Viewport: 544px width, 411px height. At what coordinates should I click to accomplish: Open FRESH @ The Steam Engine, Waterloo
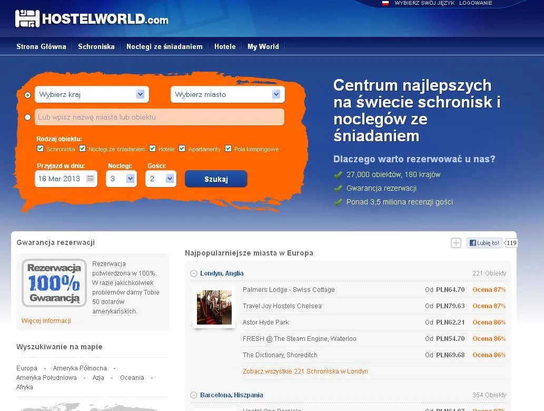click(300, 339)
